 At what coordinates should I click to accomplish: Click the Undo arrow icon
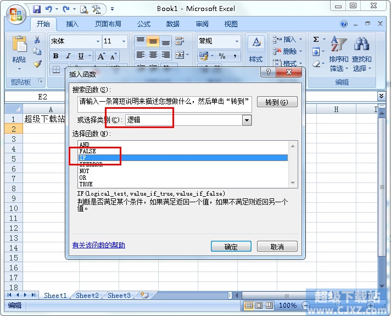[49, 9]
